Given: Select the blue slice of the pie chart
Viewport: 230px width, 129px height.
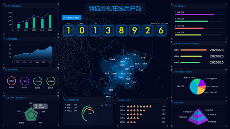Looking at the screenshot, I should (193, 87).
